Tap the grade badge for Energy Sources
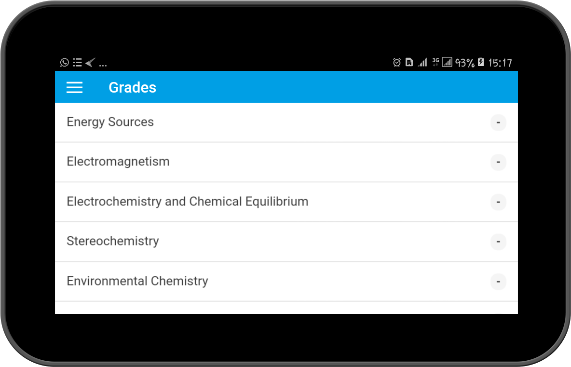Viewport: 571px width, 367px height. [x=498, y=122]
